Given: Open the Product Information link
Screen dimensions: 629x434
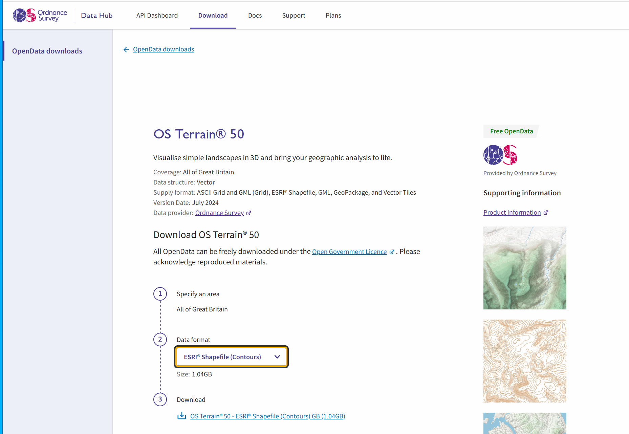Looking at the screenshot, I should click(512, 213).
